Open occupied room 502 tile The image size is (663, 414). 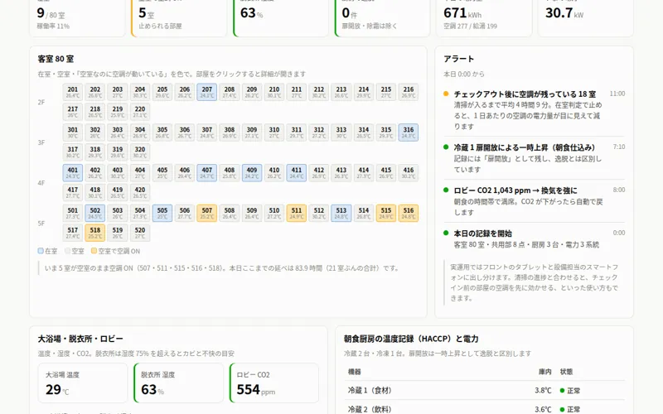95,214
